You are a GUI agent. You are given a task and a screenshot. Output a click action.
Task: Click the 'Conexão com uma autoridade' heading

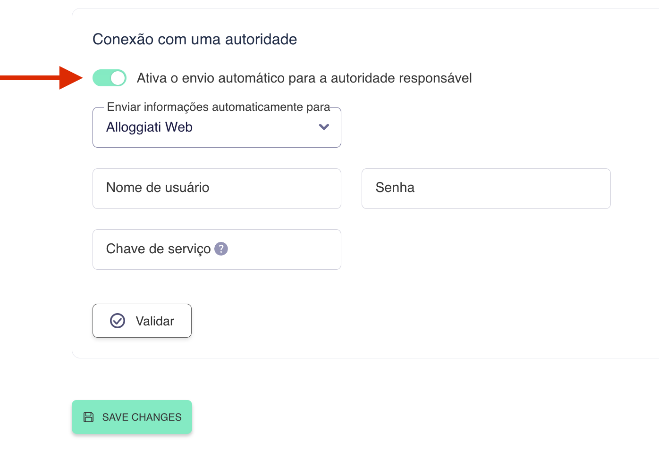click(x=194, y=39)
